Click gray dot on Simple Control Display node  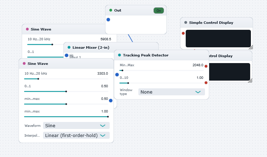tap(186, 22)
